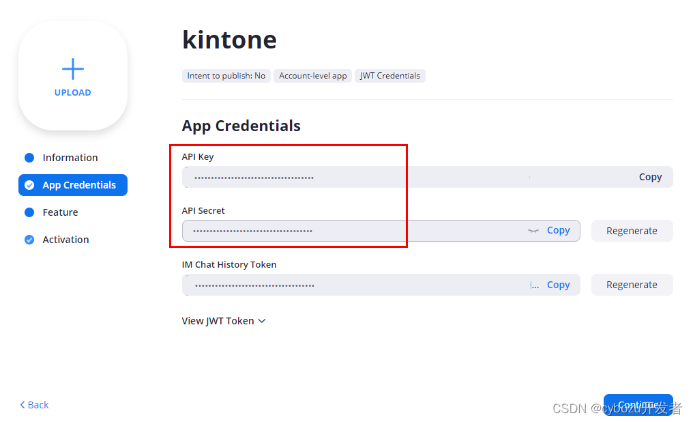693x422 pixels.
Task: Click the 'Intent to publish: No' tag
Action: pos(226,76)
